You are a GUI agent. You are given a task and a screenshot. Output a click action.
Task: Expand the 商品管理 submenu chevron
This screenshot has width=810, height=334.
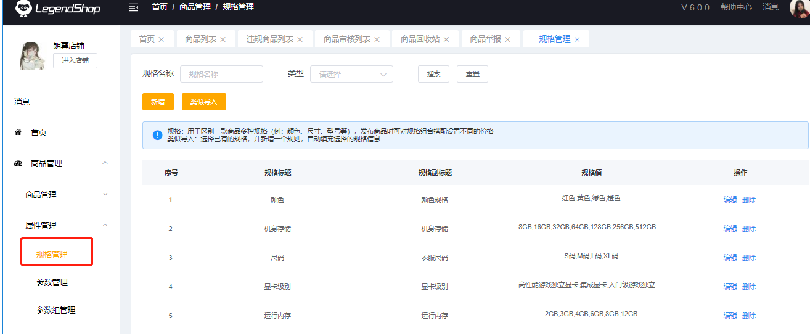[x=105, y=195]
